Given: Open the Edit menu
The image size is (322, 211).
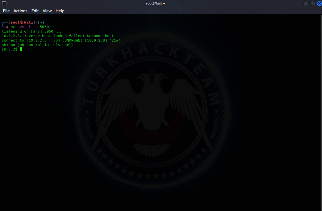Looking at the screenshot, I should (35, 11).
